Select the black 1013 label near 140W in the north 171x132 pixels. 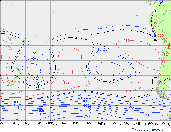point(77,38)
